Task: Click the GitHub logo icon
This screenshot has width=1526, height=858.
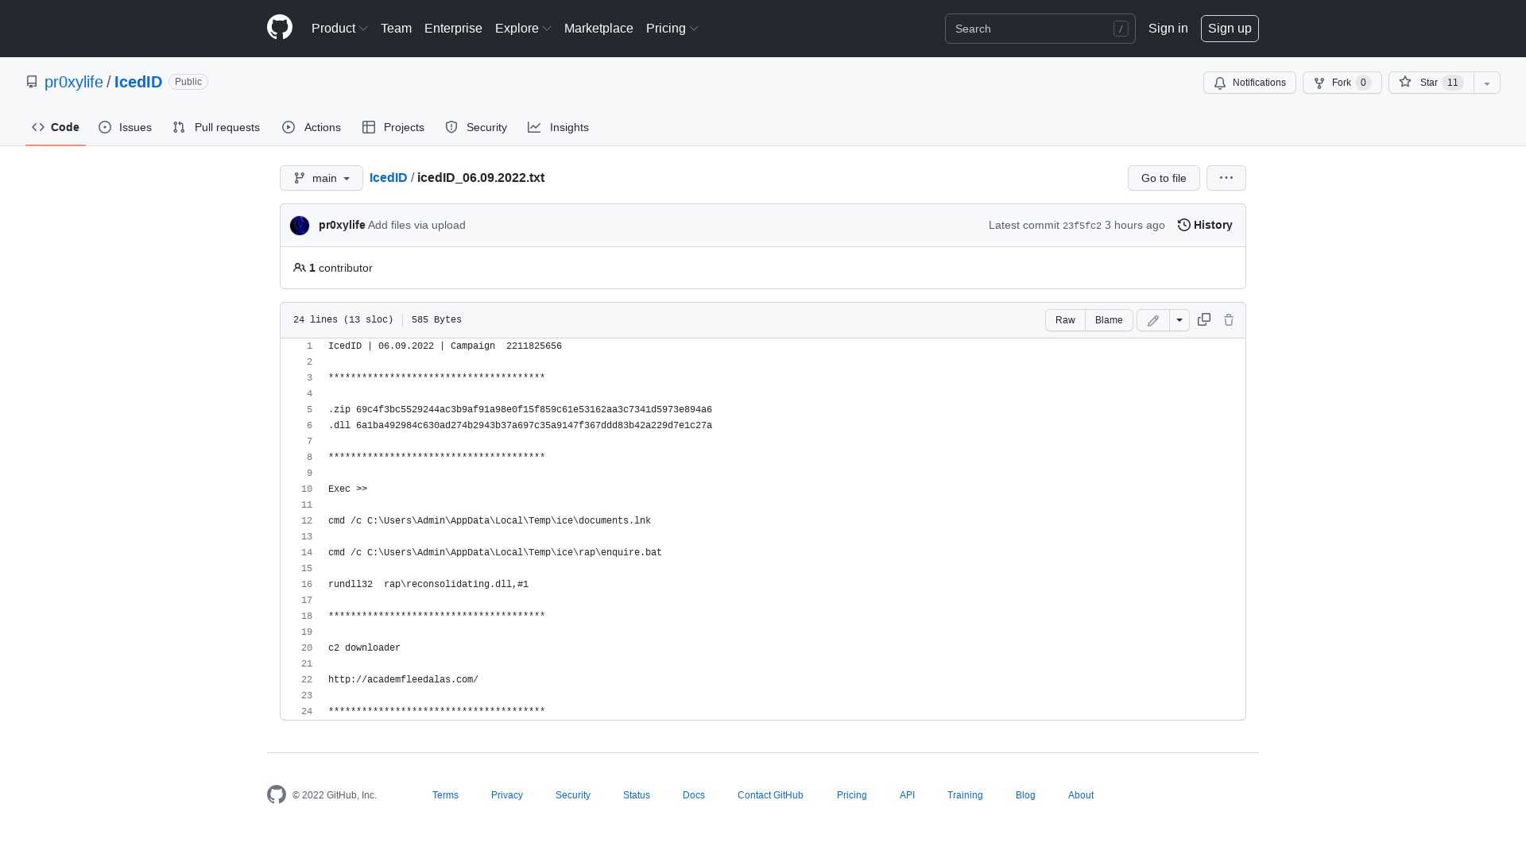Action: click(279, 28)
